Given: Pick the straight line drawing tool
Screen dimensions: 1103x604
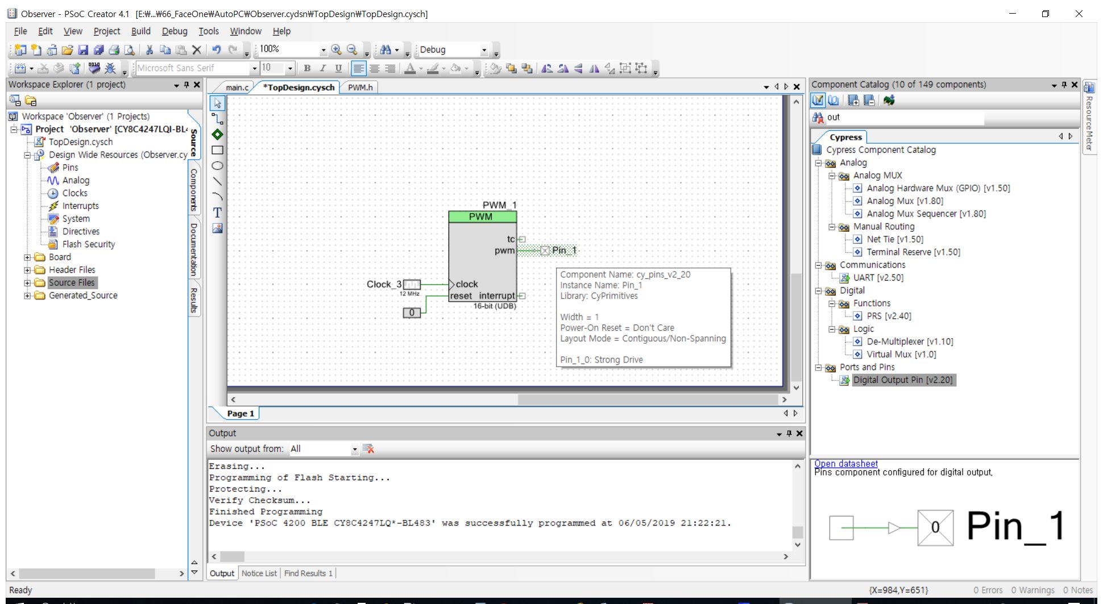Looking at the screenshot, I should [217, 181].
